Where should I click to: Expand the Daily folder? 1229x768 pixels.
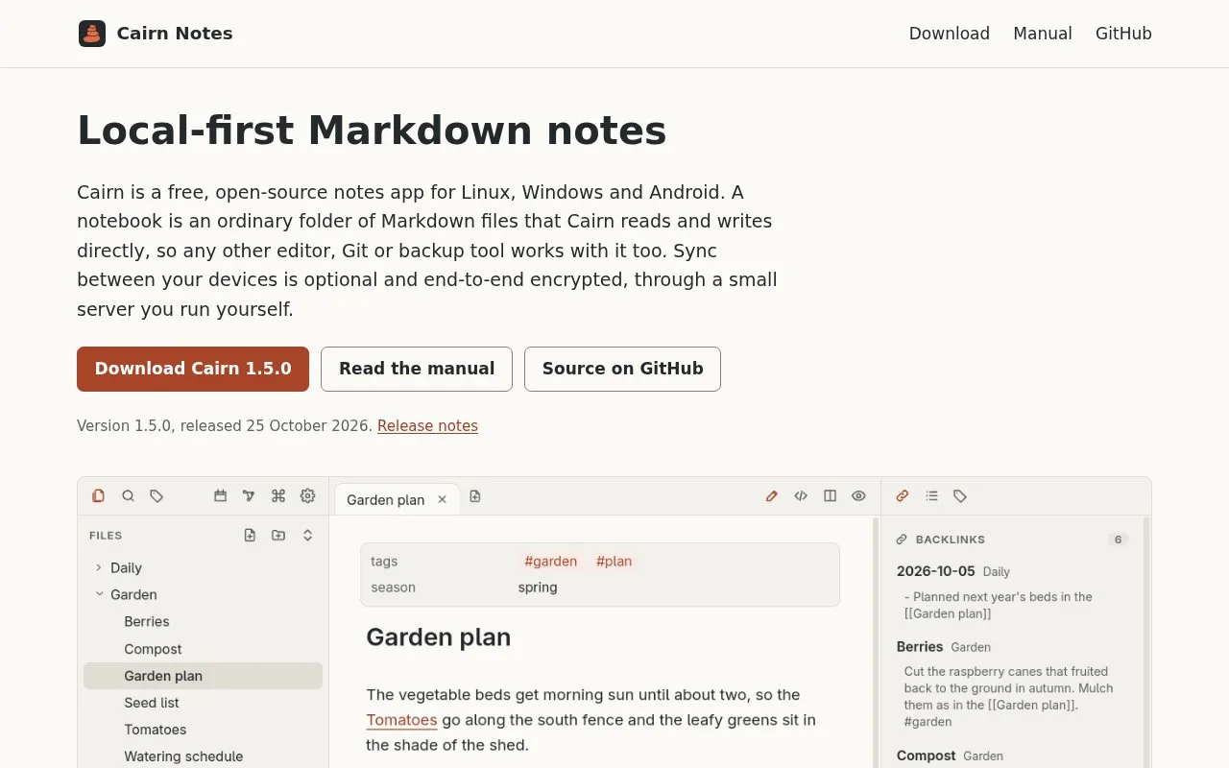(x=203, y=568)
